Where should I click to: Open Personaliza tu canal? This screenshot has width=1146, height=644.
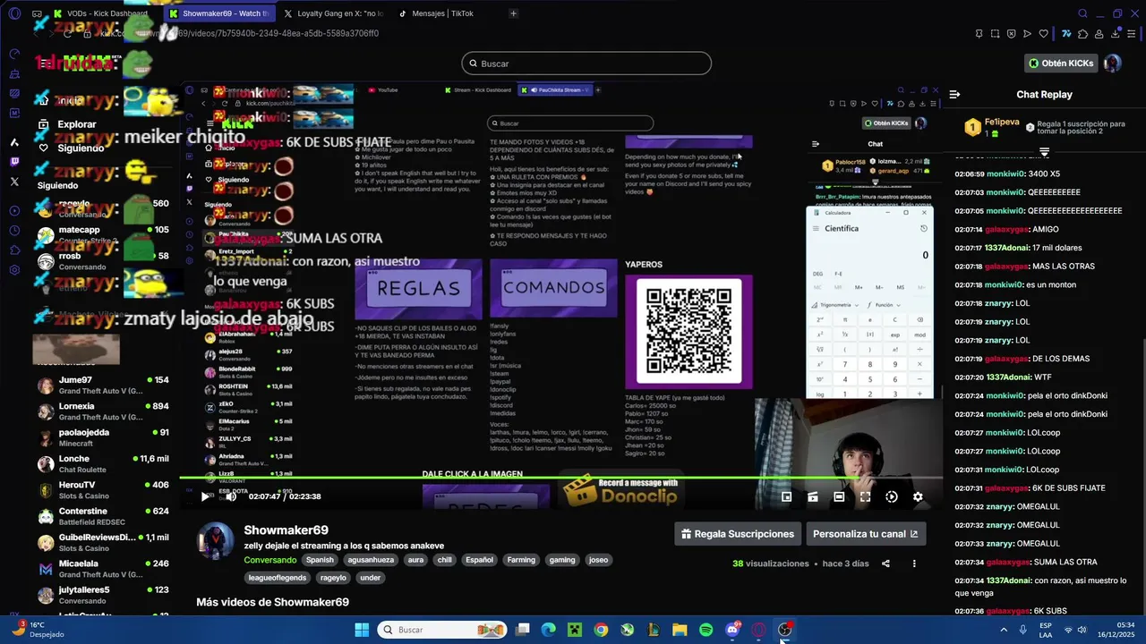point(865,534)
